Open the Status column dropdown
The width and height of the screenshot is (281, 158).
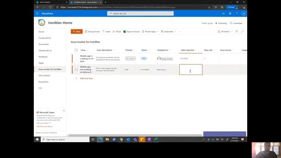(x=149, y=50)
